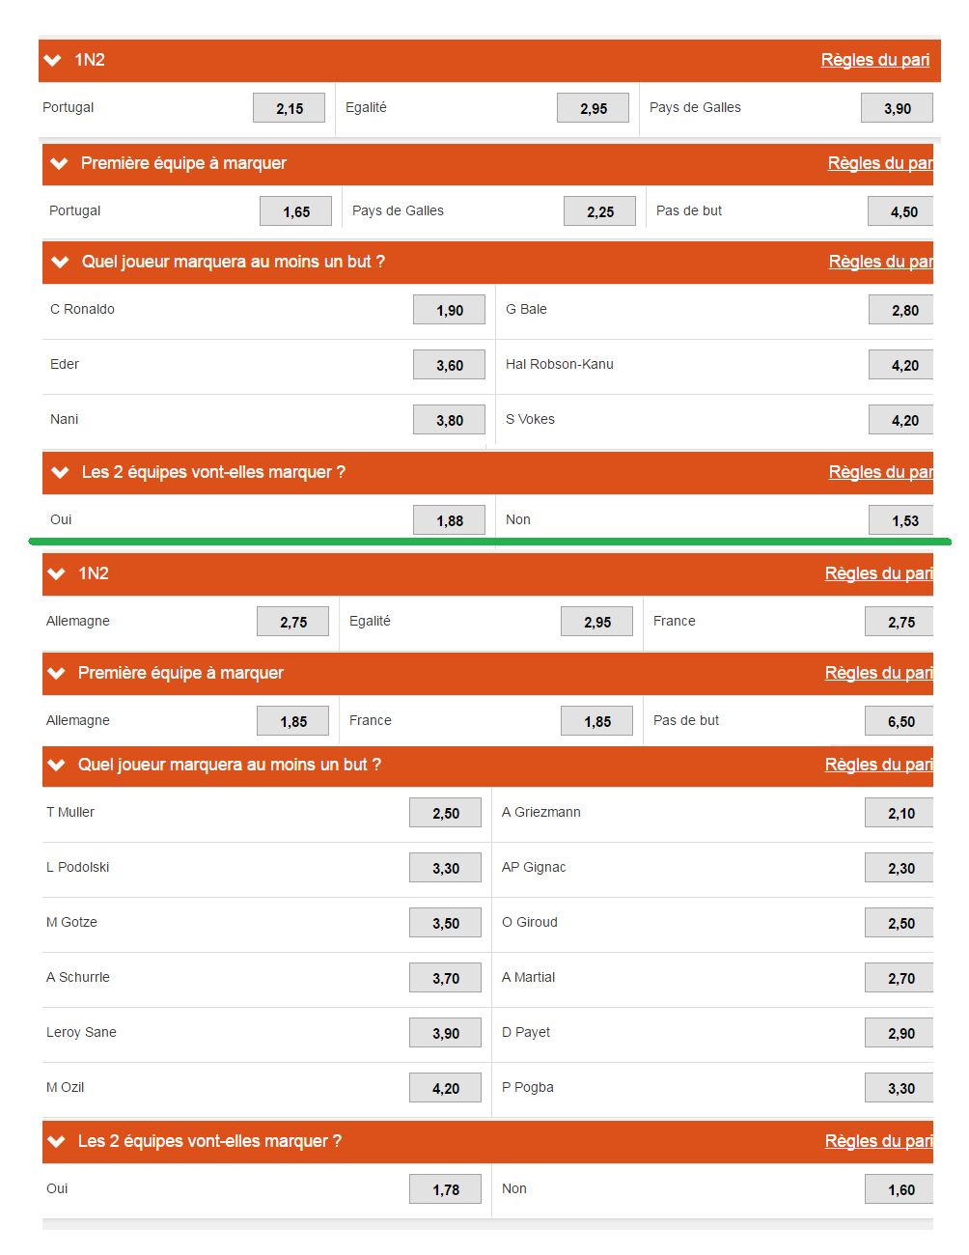This screenshot has width=969, height=1255.
Task: Choose France win odds 2,75
Action: pyautogui.click(x=900, y=622)
